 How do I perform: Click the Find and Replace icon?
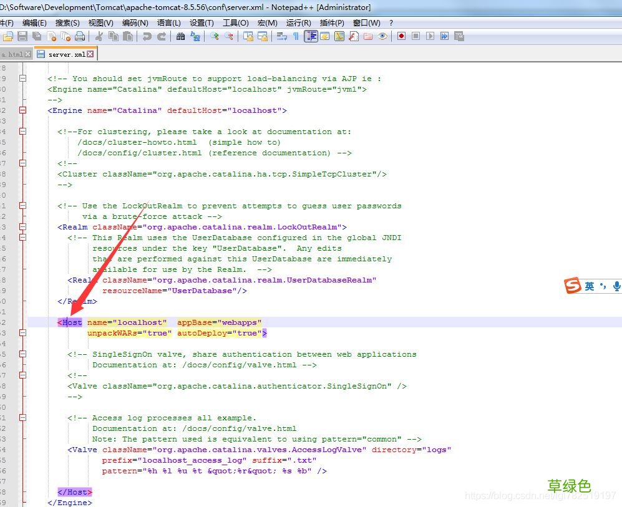(x=195, y=36)
